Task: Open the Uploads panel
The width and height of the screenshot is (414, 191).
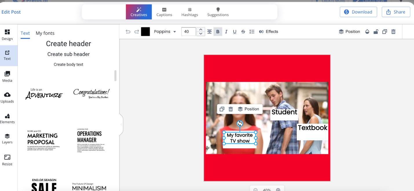Action: [x=7, y=98]
